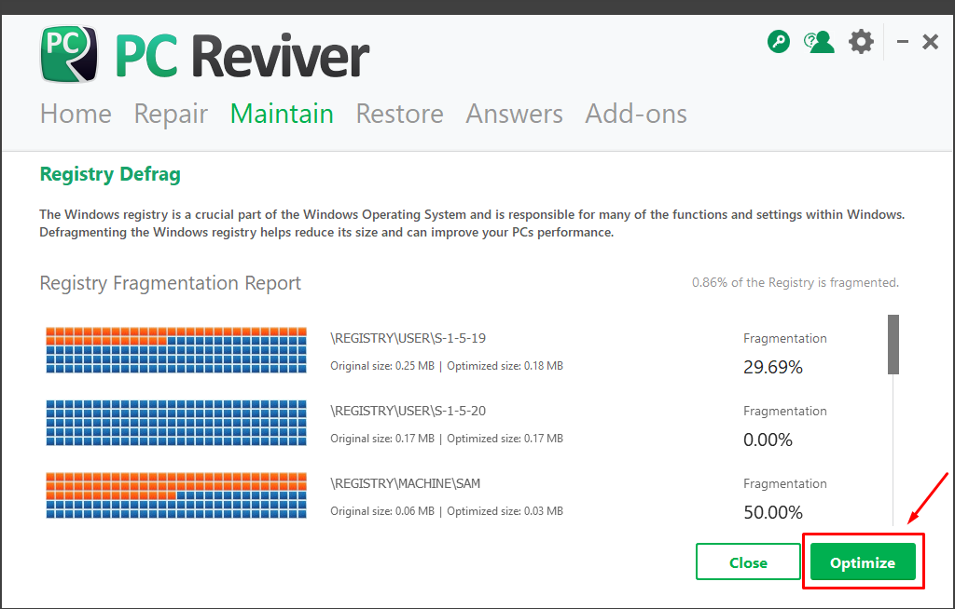Click the 50.00% fragmentation value
Screen dimensions: 955x609
pos(773,512)
